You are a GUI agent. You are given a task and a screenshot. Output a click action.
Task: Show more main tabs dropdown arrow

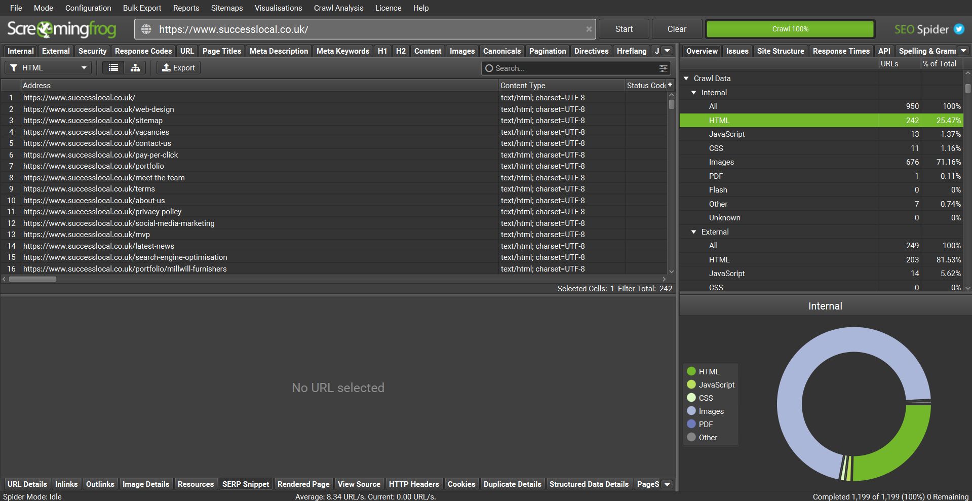pos(668,51)
